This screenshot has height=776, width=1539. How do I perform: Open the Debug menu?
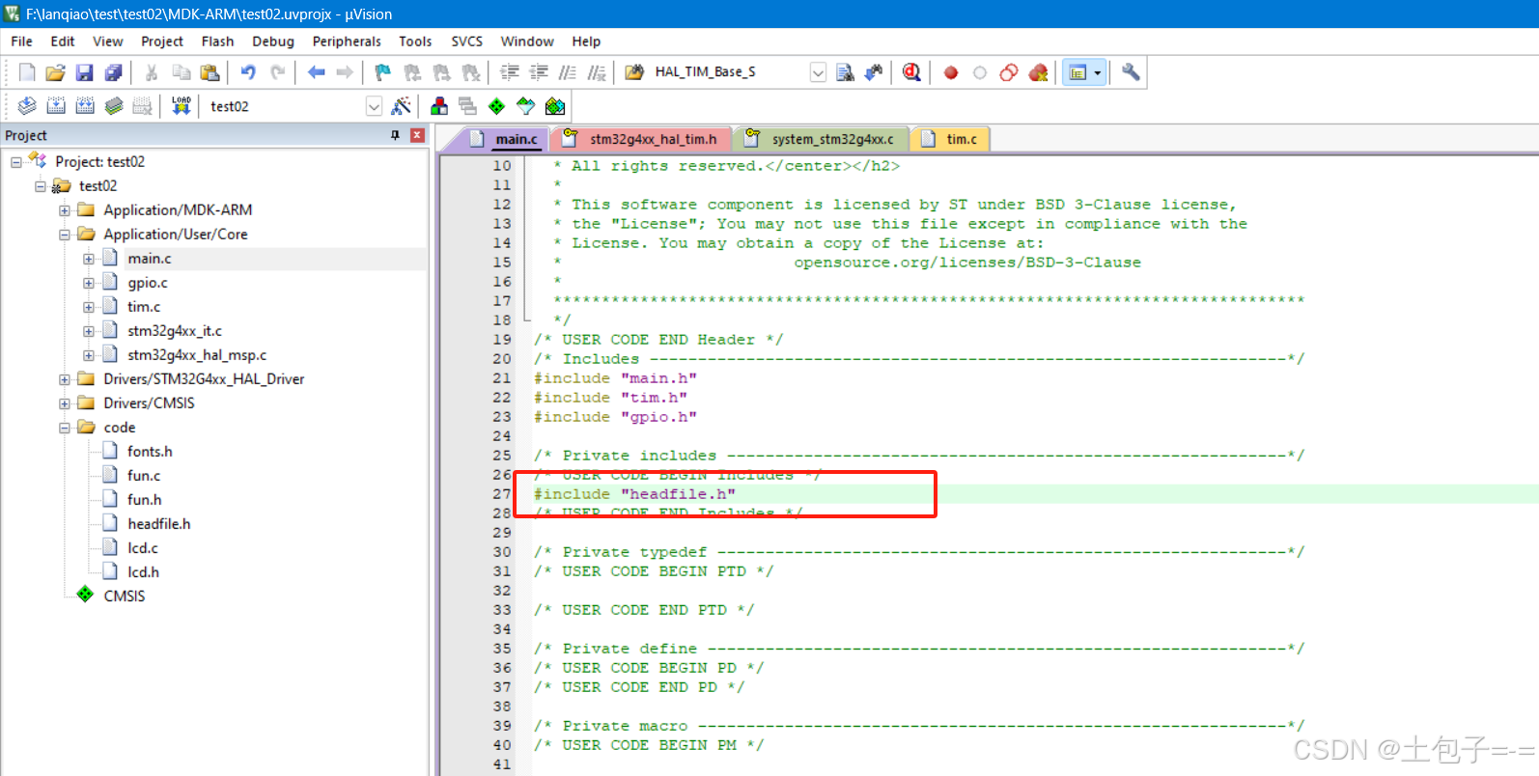tap(273, 42)
